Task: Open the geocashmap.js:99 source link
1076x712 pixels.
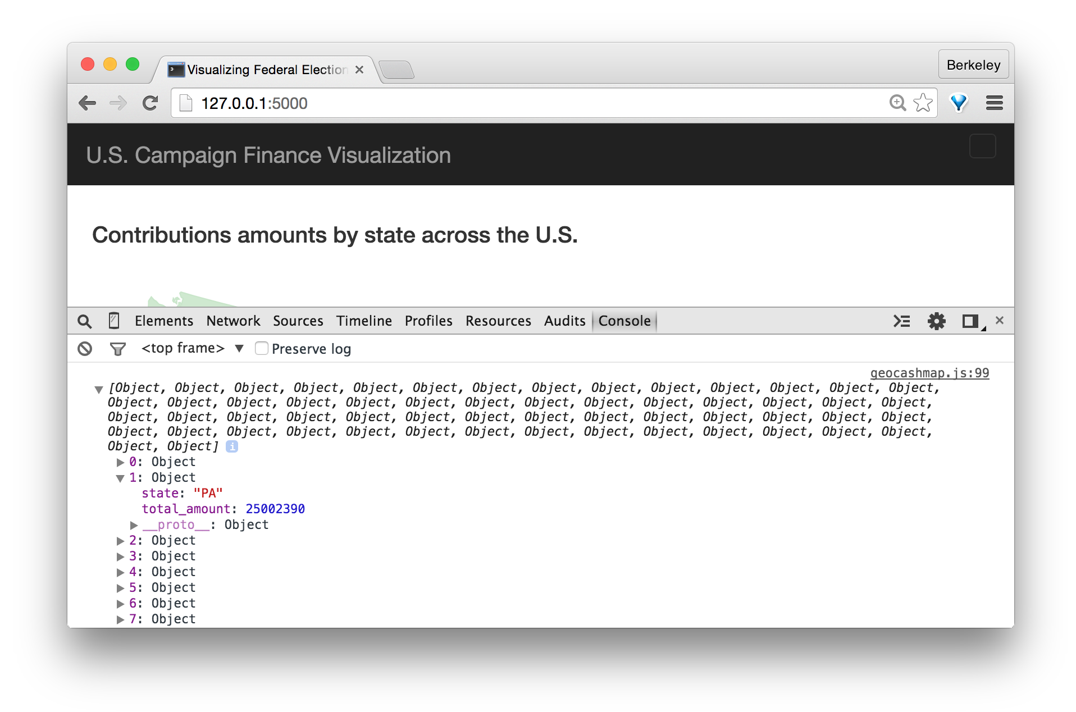Action: click(x=929, y=373)
